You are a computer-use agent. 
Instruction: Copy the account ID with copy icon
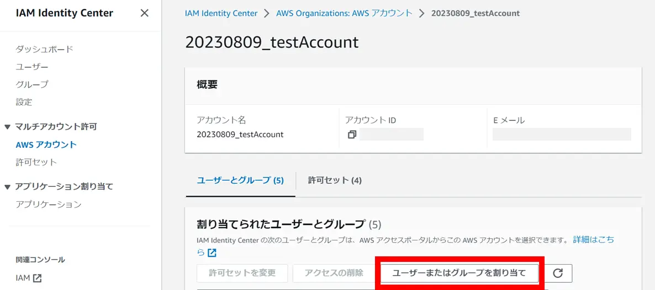(x=352, y=135)
